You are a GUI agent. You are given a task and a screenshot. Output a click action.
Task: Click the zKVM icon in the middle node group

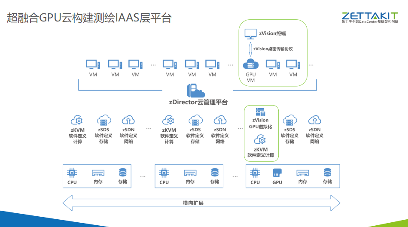pos(169,120)
